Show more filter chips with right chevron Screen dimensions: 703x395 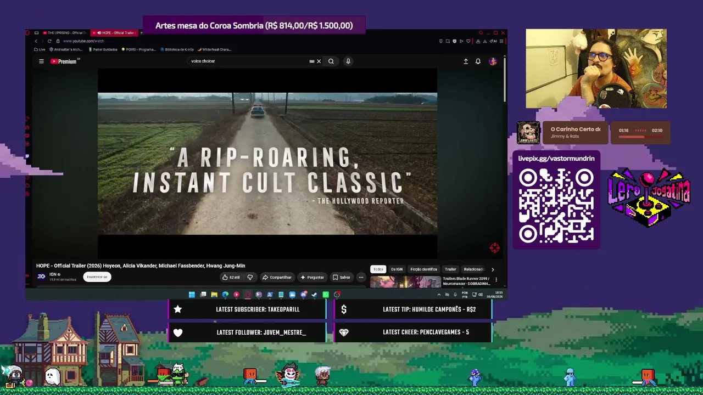coord(493,269)
